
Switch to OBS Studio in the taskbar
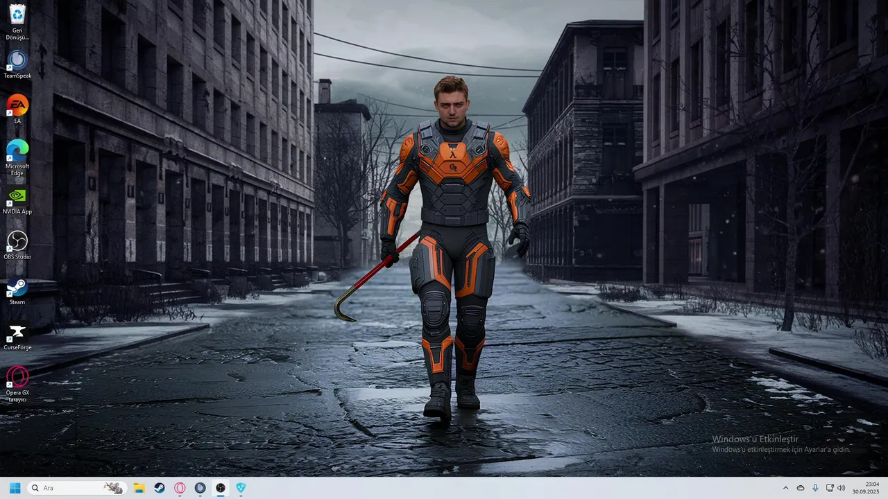(x=221, y=488)
